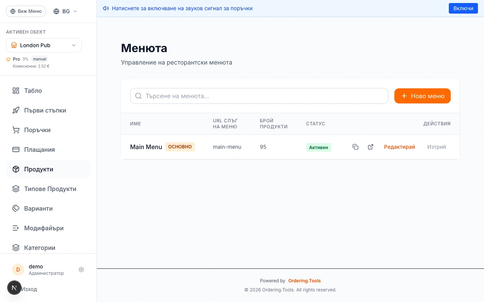Click the duplicate icon in Main Menu row
The height and width of the screenshot is (302, 484).
click(x=355, y=147)
